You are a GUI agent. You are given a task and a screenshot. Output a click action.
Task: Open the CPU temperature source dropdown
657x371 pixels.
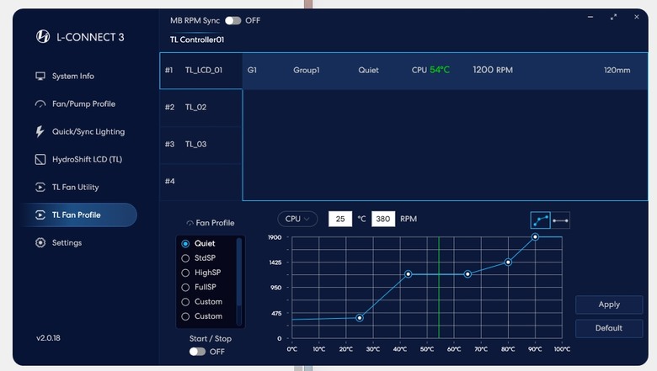297,219
